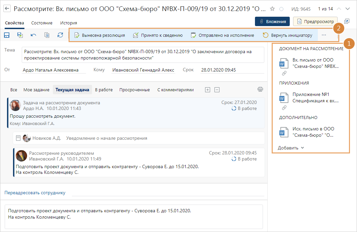Screen dimensions: 357x232
Task: Click the save and close icon
Action: (20, 35)
